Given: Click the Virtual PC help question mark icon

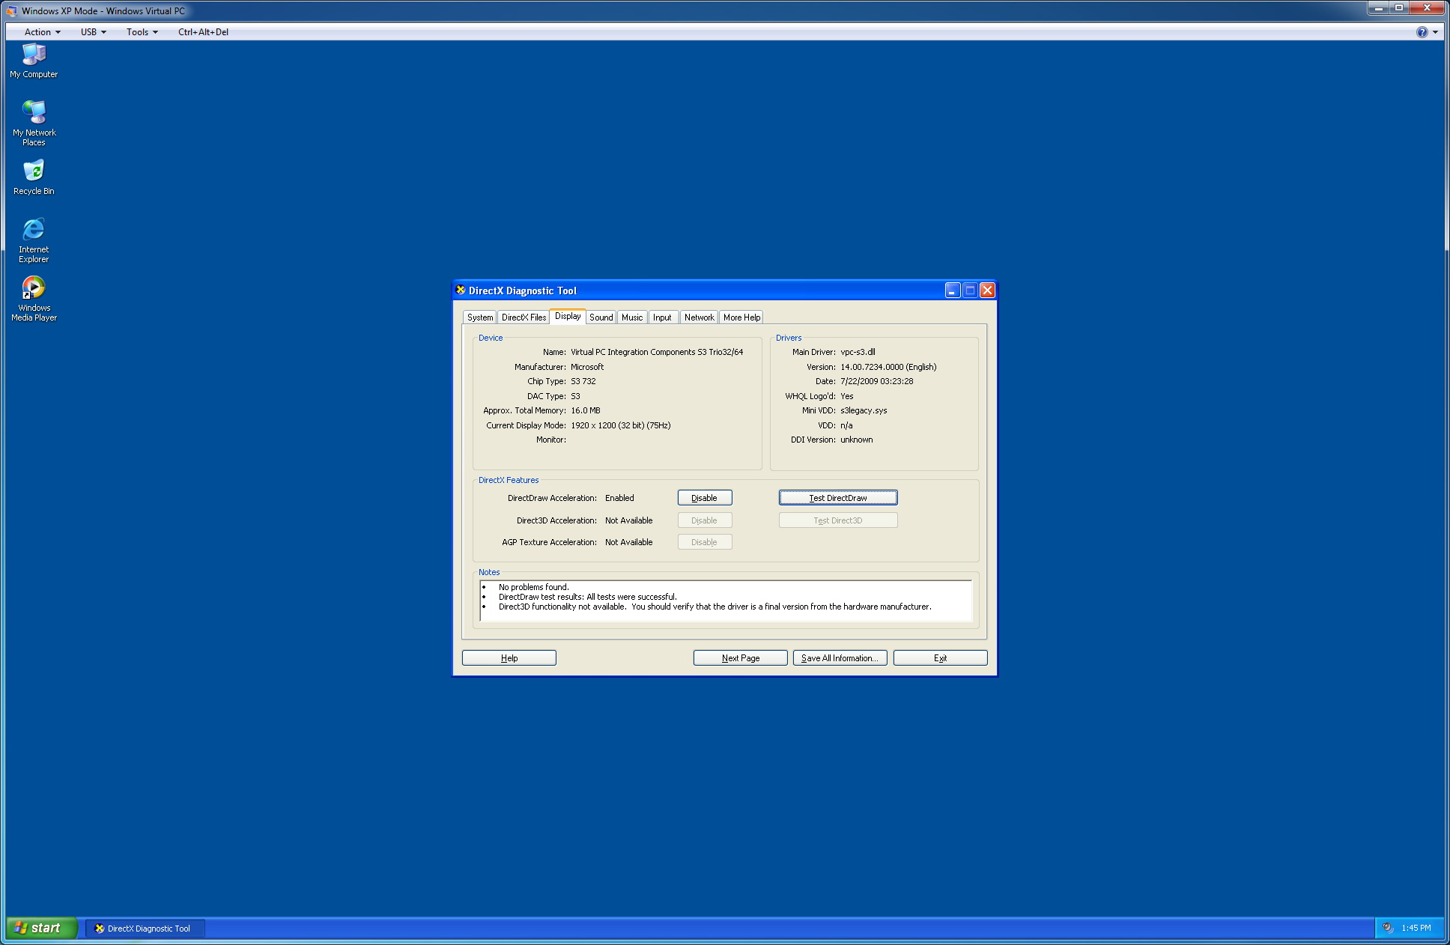Looking at the screenshot, I should click(1422, 32).
